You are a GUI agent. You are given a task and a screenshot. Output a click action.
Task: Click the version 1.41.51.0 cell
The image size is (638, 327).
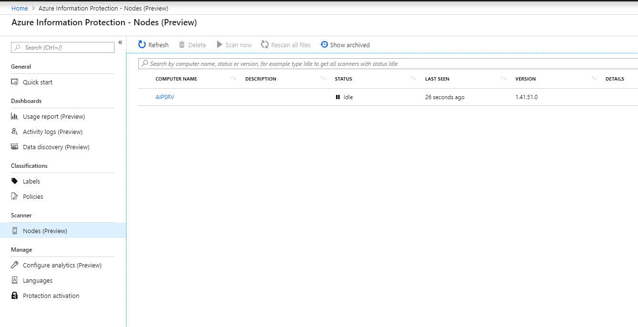coord(526,97)
